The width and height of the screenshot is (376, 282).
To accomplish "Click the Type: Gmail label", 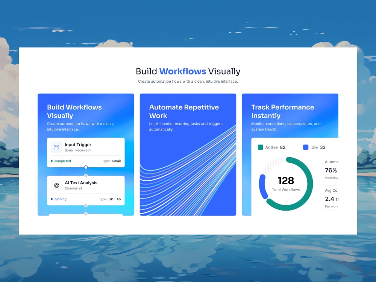I will 112,161.
